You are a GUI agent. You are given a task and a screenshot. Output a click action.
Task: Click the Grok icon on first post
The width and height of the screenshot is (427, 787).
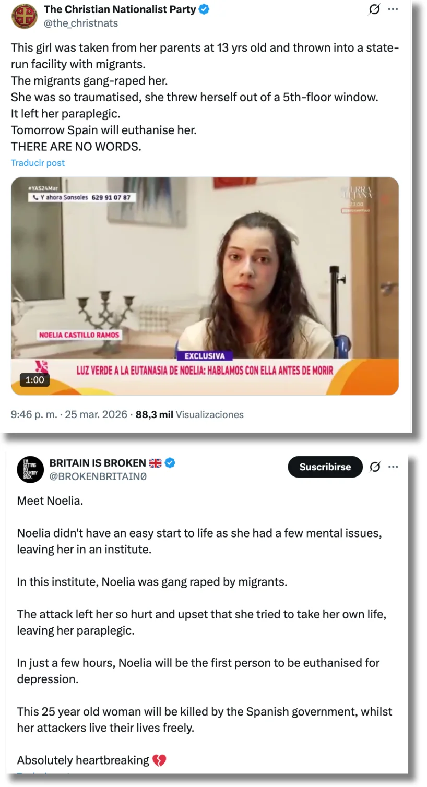point(374,9)
